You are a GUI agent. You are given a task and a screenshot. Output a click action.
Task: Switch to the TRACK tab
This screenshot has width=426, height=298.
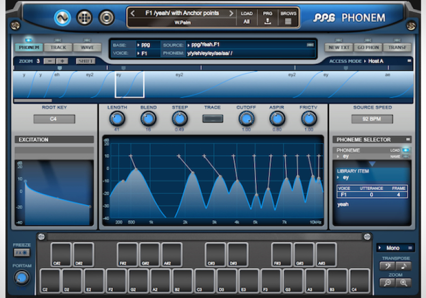[58, 47]
